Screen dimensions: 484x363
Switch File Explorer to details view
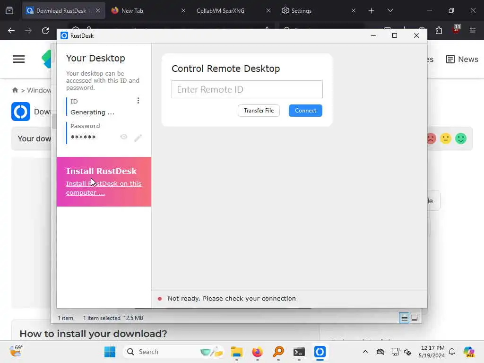pyautogui.click(x=404, y=318)
